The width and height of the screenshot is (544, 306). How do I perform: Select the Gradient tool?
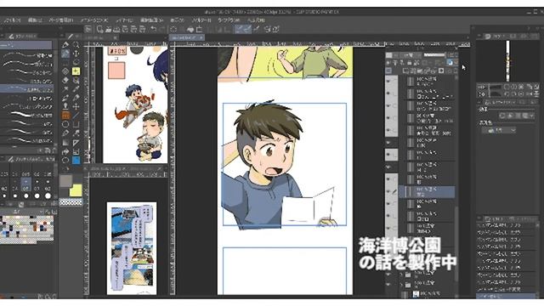pyautogui.click(x=65, y=143)
